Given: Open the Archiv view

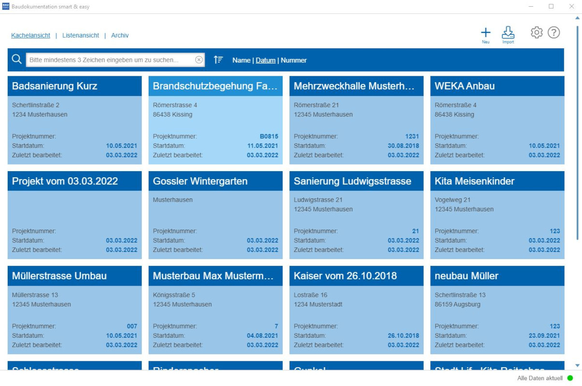Looking at the screenshot, I should coord(120,35).
